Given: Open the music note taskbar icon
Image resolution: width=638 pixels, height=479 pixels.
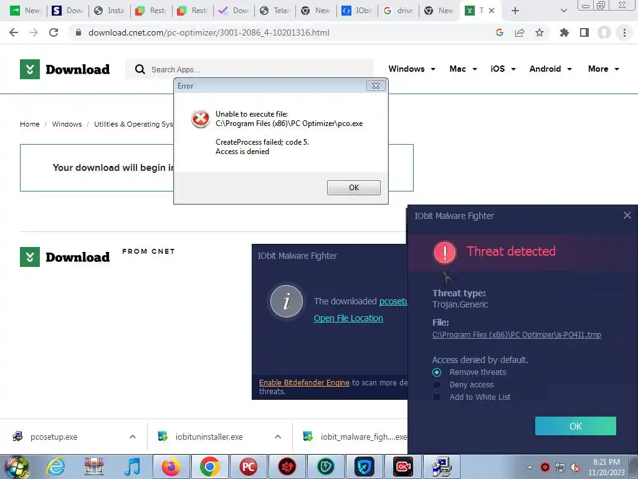Looking at the screenshot, I should click(133, 467).
